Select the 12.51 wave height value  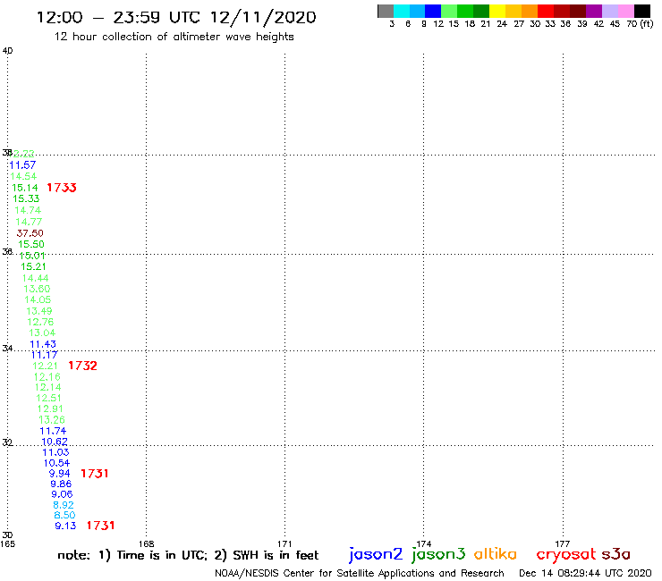49,398
